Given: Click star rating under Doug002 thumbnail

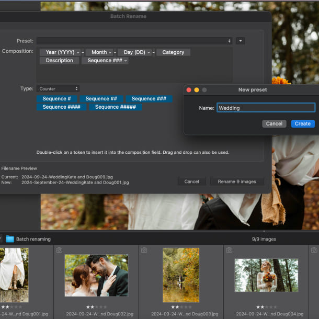Looking at the screenshot, I should pos(96,307).
